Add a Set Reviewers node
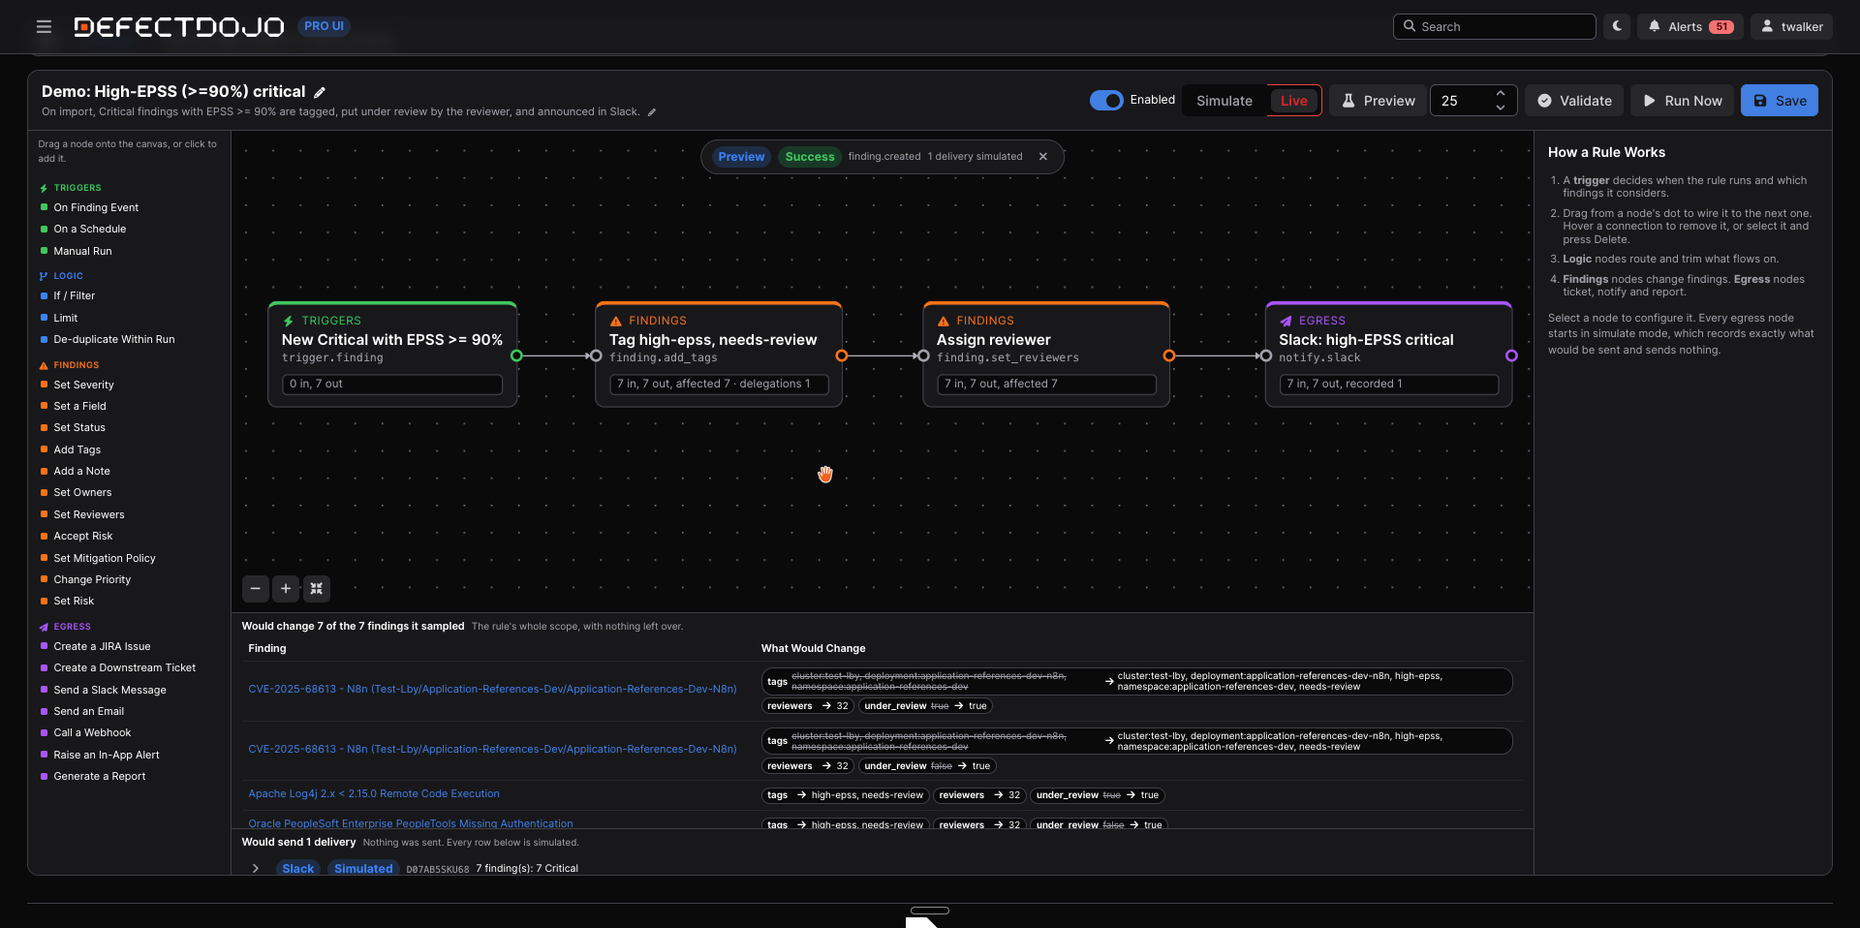Viewport: 1860px width, 928px height. pos(89,514)
